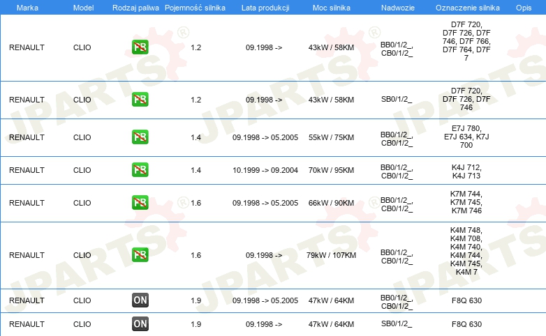
Task: Click CLIO in the 70kW / 95KM row
Action: 82,170
